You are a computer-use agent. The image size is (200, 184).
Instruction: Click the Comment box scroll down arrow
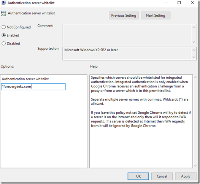pos(194,42)
